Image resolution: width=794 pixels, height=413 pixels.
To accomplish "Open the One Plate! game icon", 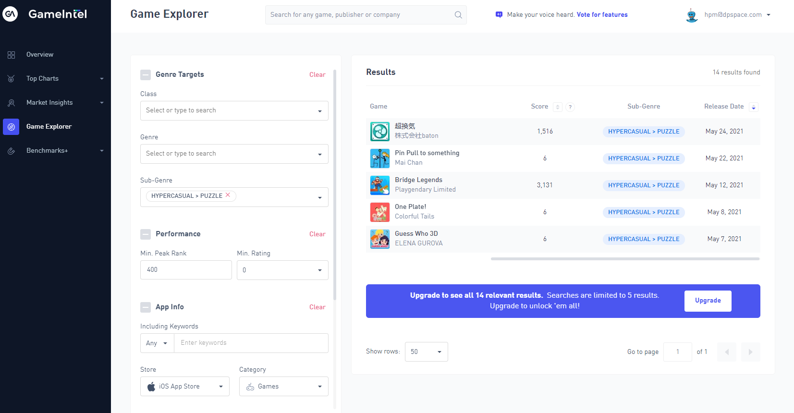I will [380, 212].
